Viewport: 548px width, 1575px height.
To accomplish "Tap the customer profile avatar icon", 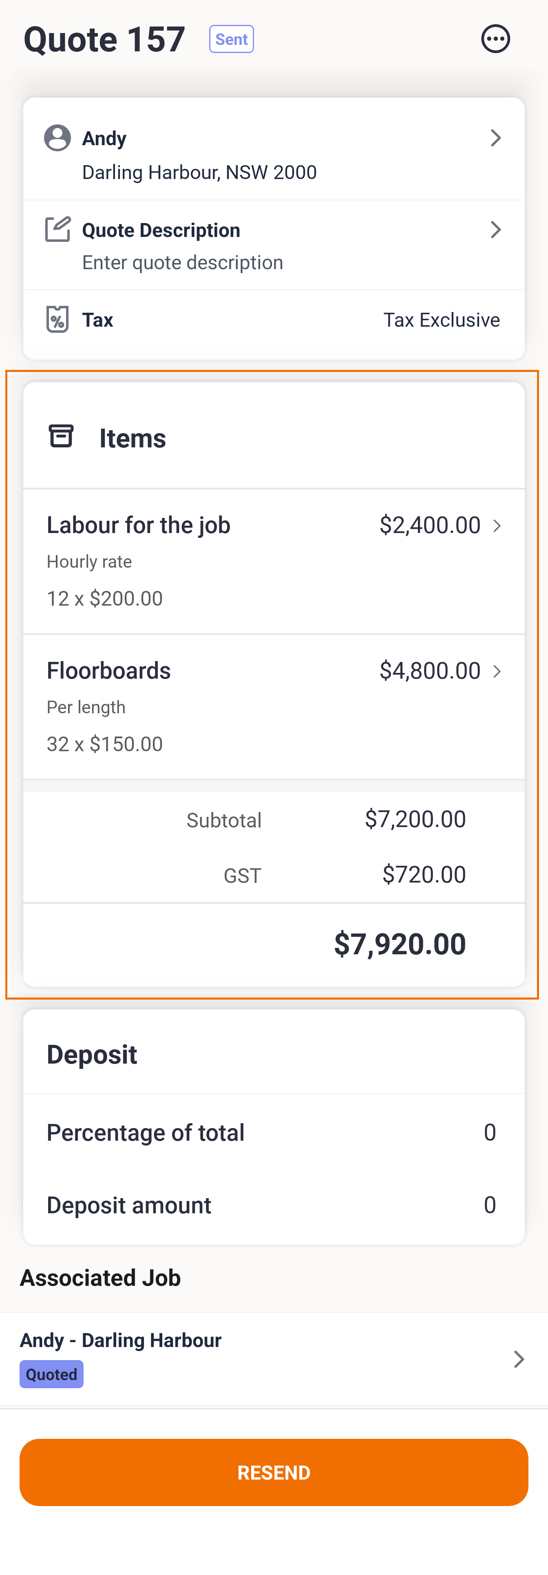I will 57,138.
